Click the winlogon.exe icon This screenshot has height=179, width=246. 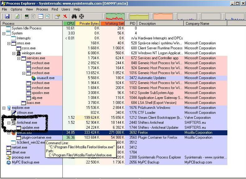(x=19, y=53)
